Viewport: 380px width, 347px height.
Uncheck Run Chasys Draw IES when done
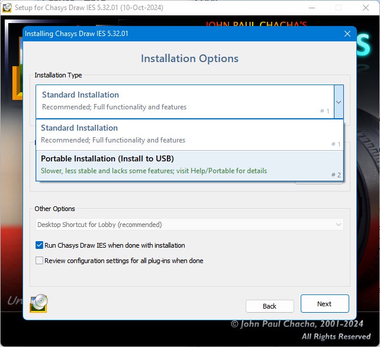click(39, 245)
